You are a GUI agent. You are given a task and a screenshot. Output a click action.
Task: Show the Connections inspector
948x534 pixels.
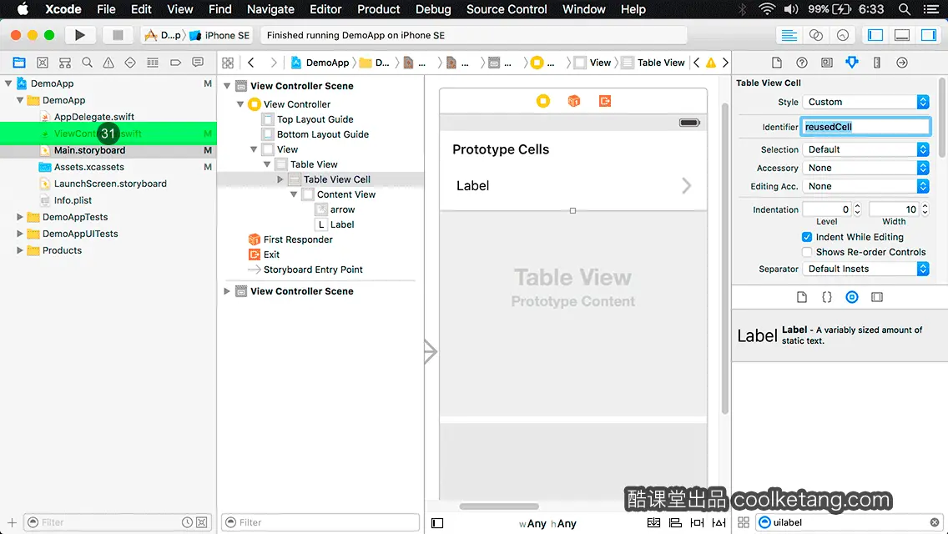click(x=902, y=63)
